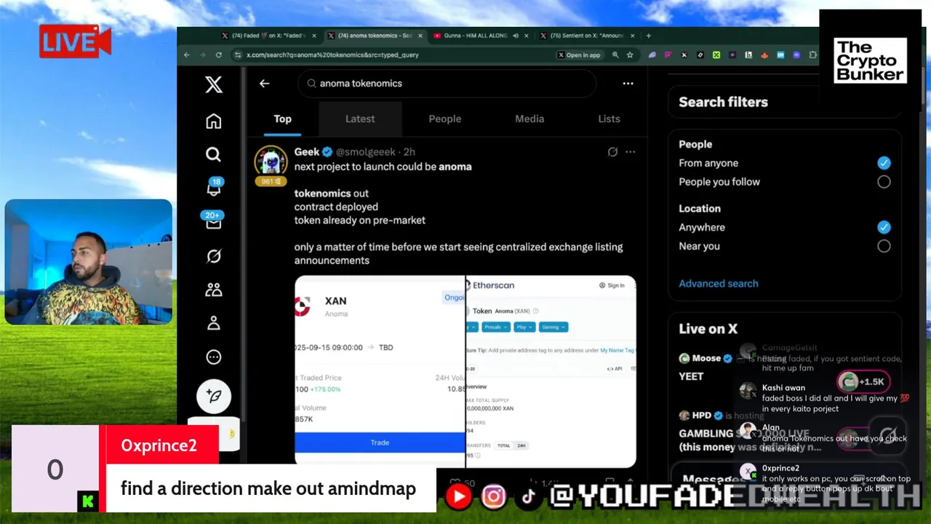This screenshot has width=931, height=524.
Task: Switch to the Media tab
Action: pos(530,119)
